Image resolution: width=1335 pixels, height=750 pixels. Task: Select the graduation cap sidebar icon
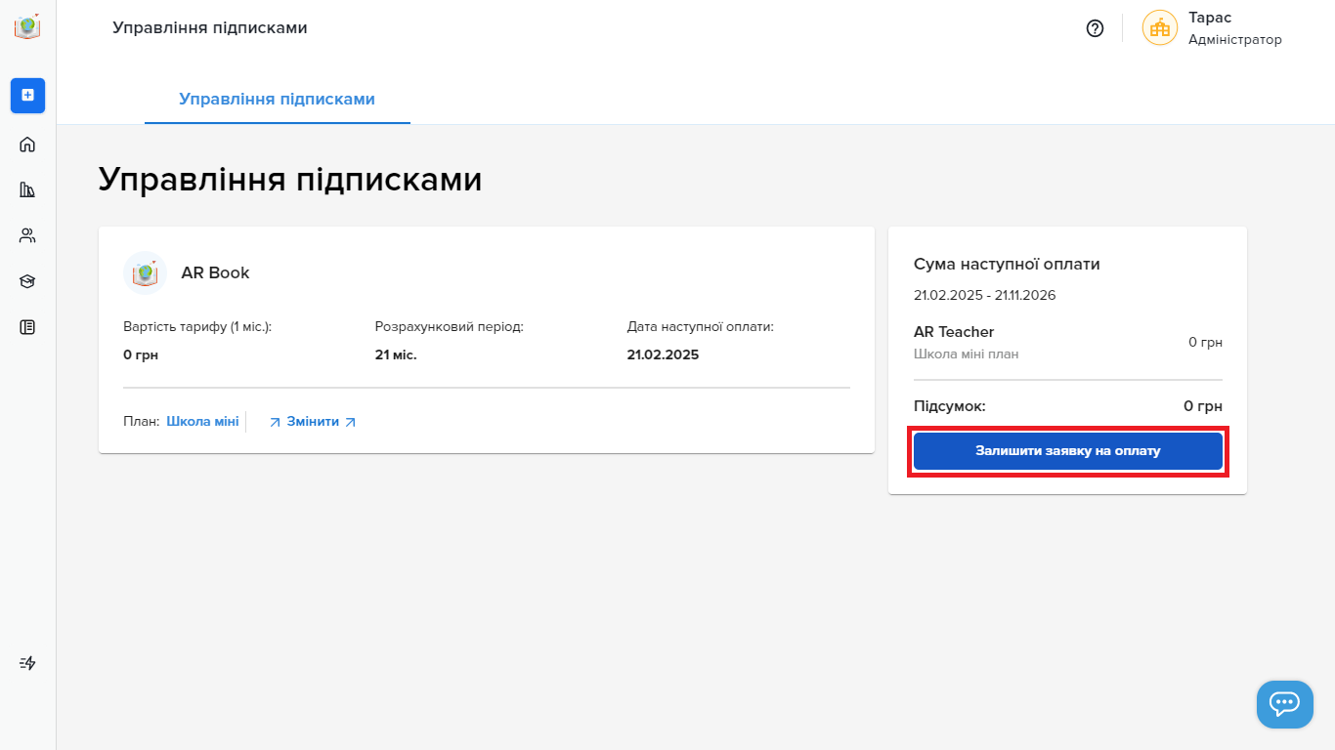(x=27, y=281)
